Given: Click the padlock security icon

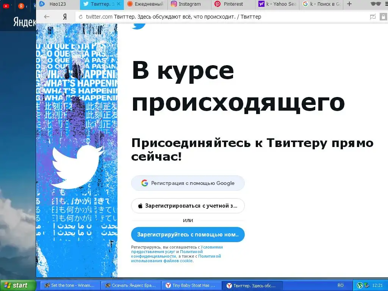Looking at the screenshot, I should pyautogui.click(x=383, y=17).
